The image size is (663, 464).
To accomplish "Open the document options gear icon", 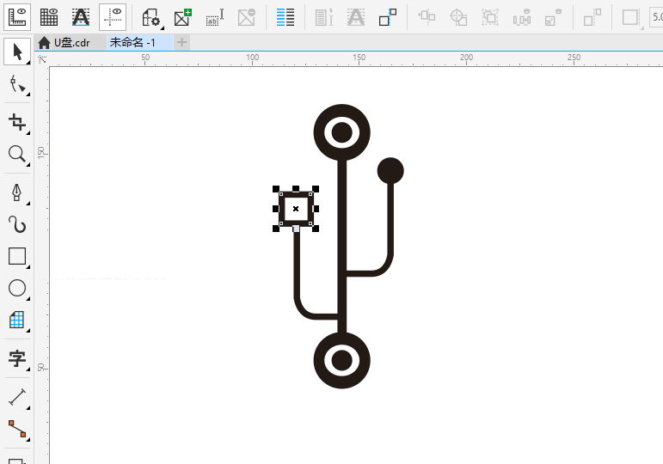I will pyautogui.click(x=150, y=18).
